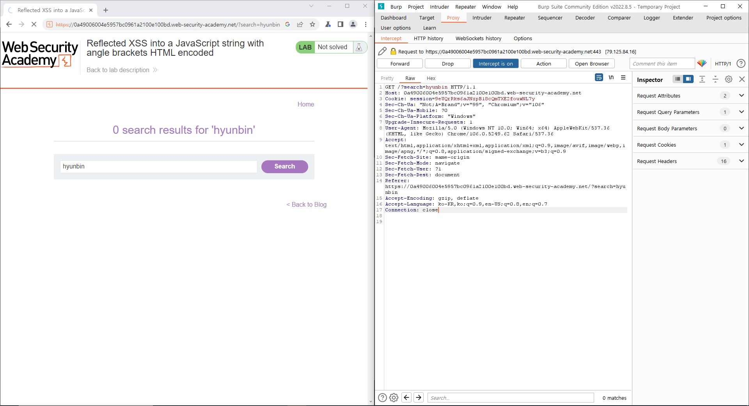Click lab flask icon beside Not solved
749x406 pixels.
pyautogui.click(x=359, y=47)
